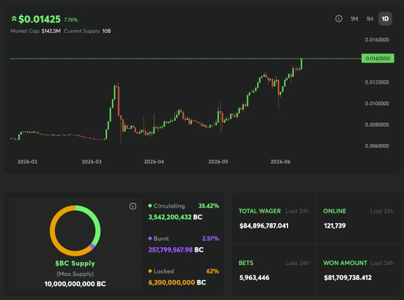Click the $BC Supply title
The image size is (404, 300).
pyautogui.click(x=75, y=263)
